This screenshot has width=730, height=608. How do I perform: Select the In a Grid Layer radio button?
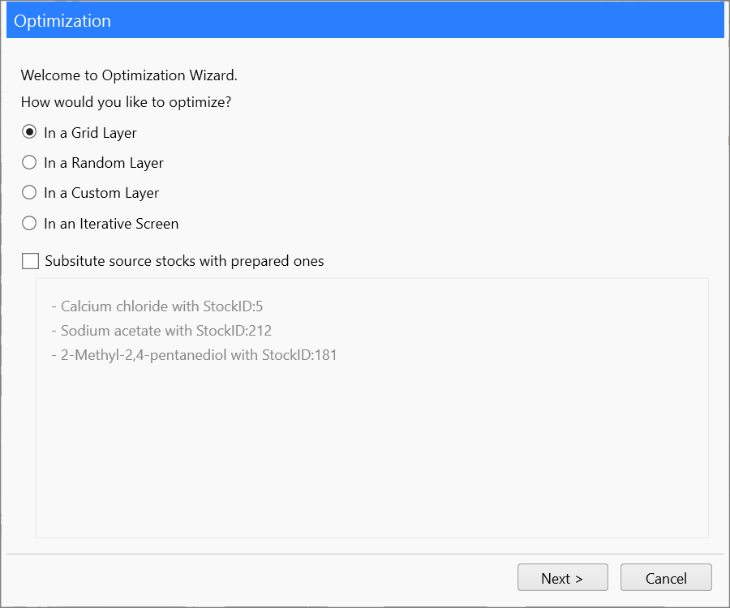(x=29, y=132)
